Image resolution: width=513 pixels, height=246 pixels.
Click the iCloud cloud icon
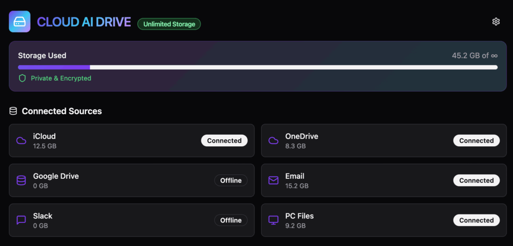click(21, 141)
